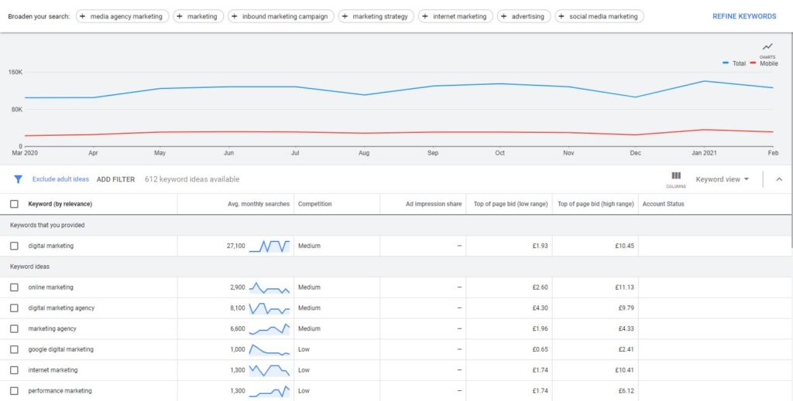This screenshot has height=401, width=793.
Task: Click the 'google digital marketing' keyword text
Action: point(60,349)
